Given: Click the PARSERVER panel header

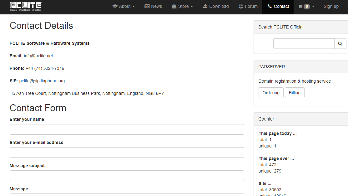Looking at the screenshot, I should [x=301, y=67].
